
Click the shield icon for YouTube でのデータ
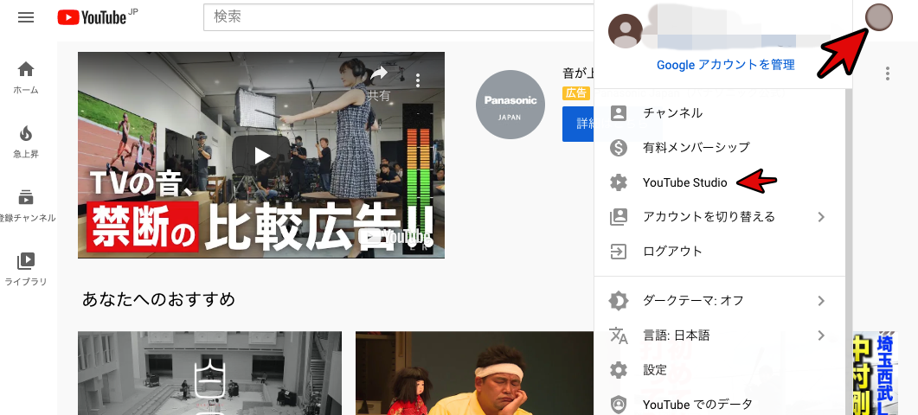pos(619,405)
